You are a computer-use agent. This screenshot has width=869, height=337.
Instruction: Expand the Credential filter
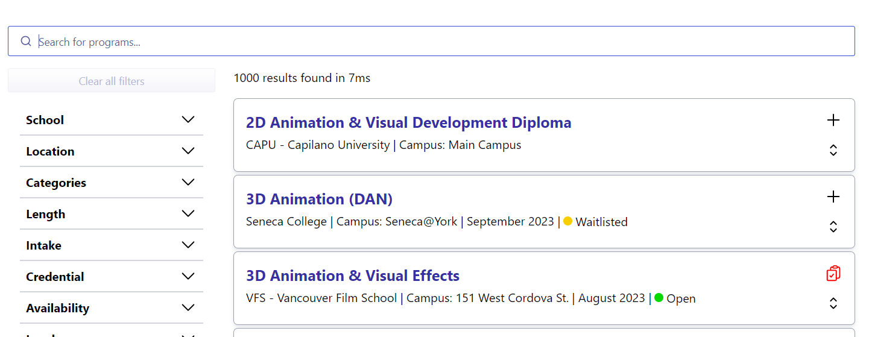pos(112,277)
